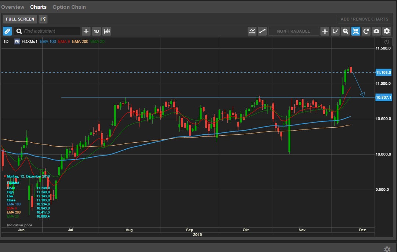This screenshot has width=397, height=252.
Task: Click the curve scale icon
Action: 335,31
